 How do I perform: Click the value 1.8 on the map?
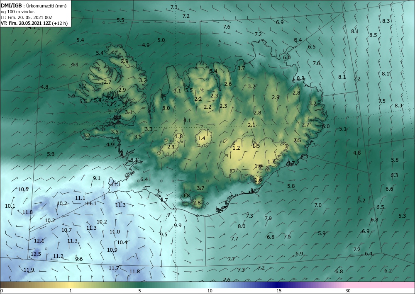179,136
